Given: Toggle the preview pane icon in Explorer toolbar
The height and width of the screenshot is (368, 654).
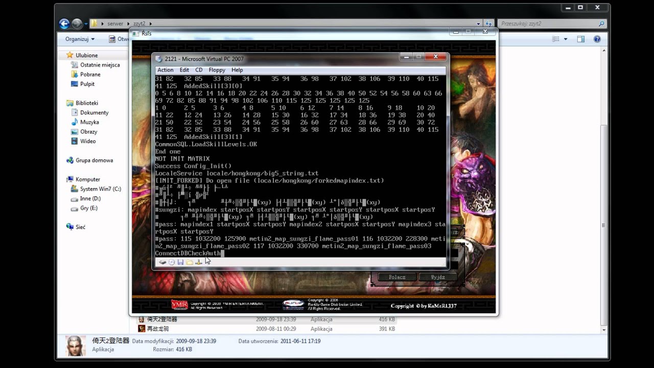Looking at the screenshot, I should [581, 39].
